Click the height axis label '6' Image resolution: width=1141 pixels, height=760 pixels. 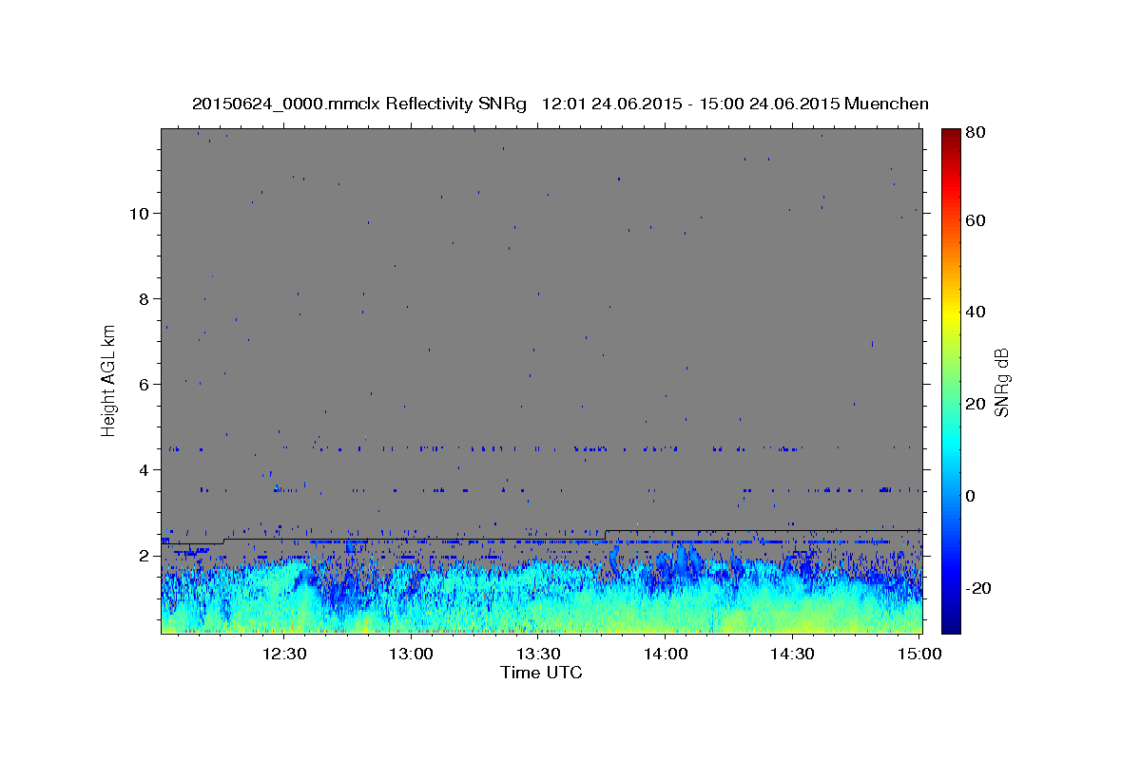pos(145,384)
